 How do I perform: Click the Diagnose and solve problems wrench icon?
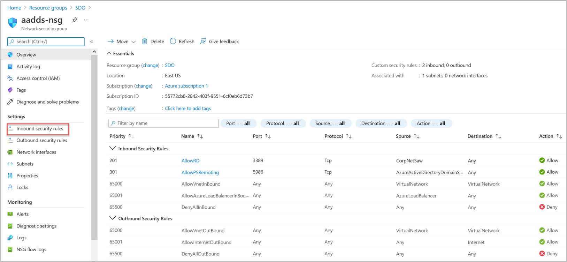[x=10, y=102]
